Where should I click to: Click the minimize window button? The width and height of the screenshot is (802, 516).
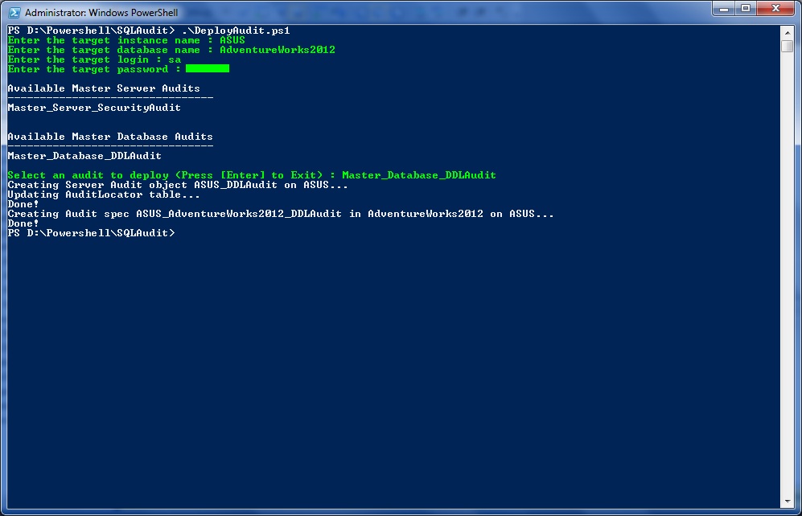pyautogui.click(x=723, y=8)
